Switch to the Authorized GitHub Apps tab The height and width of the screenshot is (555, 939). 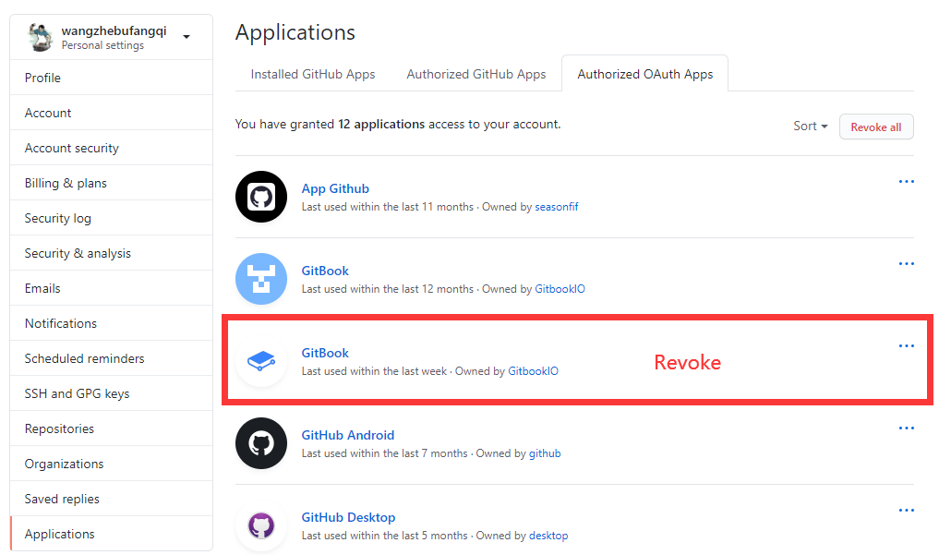click(x=476, y=74)
